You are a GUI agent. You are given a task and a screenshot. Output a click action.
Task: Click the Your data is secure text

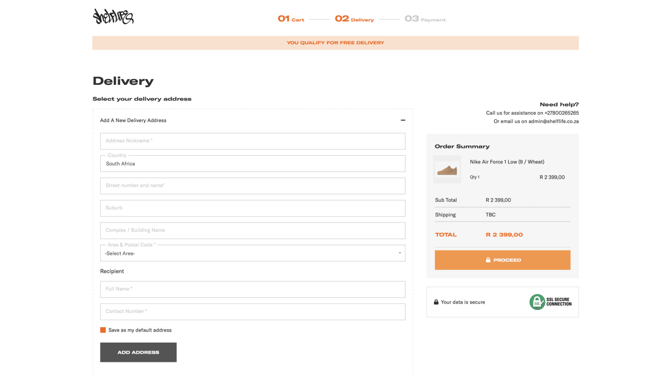tap(463, 302)
